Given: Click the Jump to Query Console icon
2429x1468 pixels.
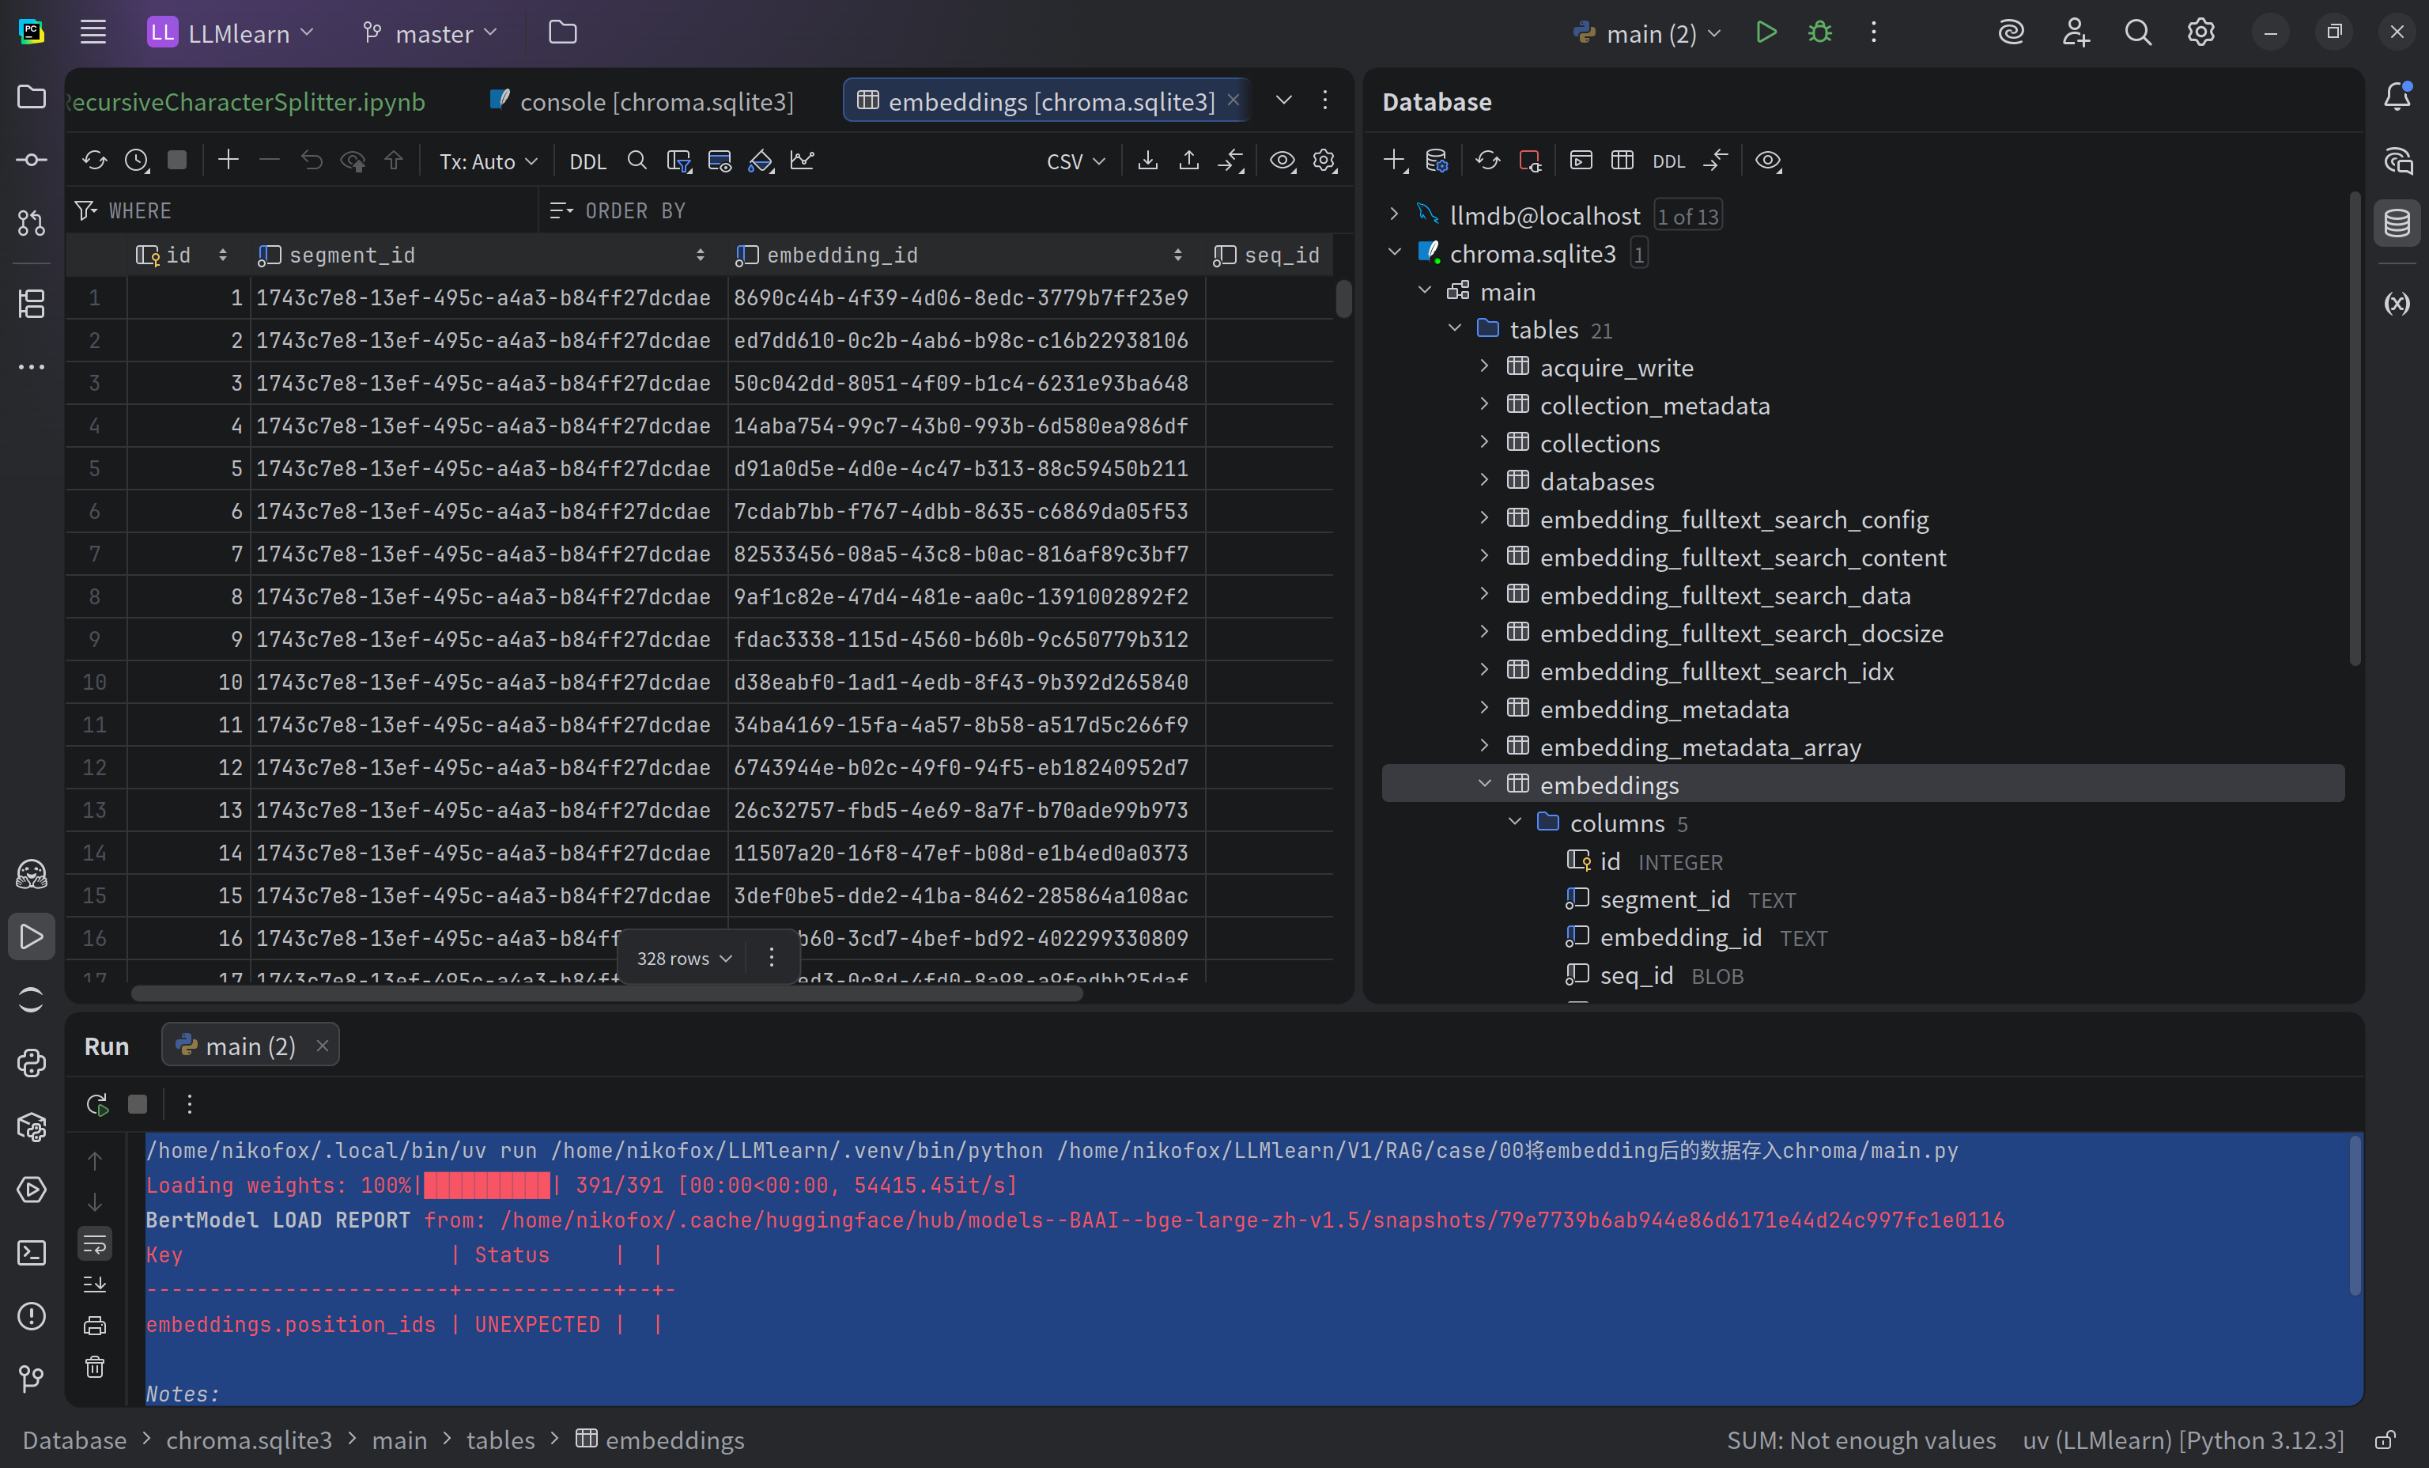Looking at the screenshot, I should pyautogui.click(x=1581, y=161).
